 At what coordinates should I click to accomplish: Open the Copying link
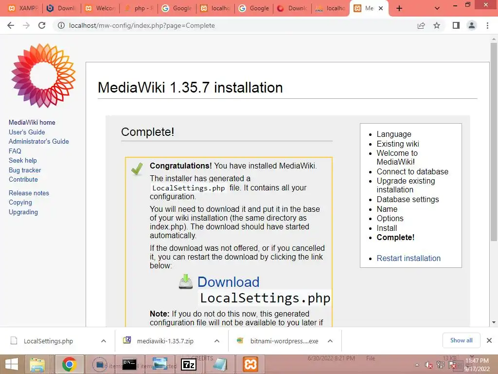[20, 203]
